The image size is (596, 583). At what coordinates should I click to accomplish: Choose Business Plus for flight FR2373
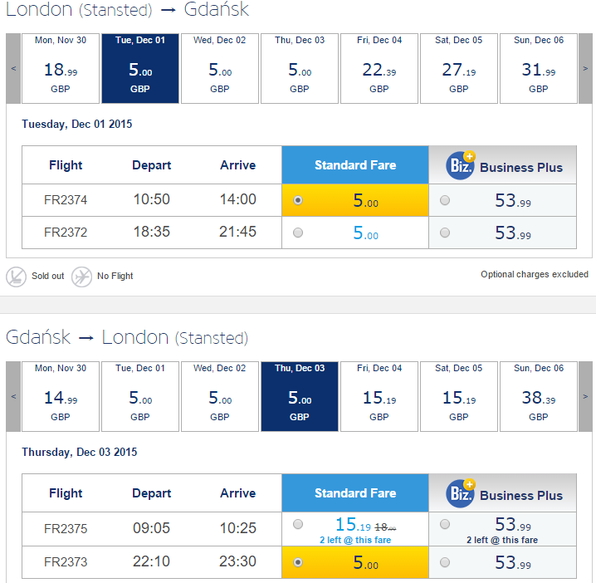445,562
